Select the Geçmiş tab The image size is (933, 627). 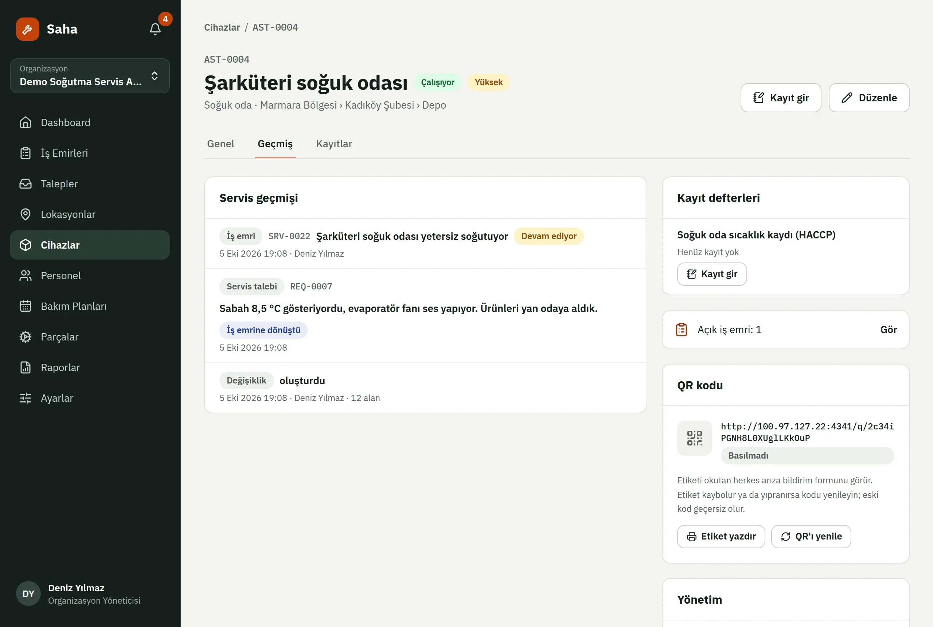[x=275, y=144]
